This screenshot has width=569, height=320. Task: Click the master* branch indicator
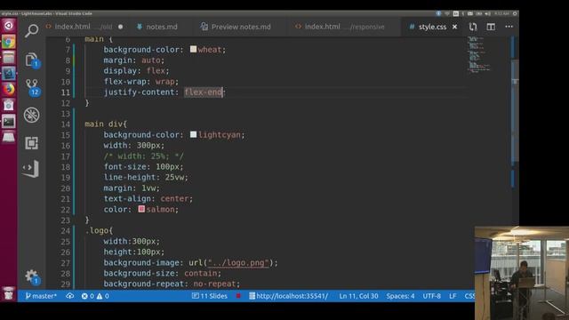point(41,296)
